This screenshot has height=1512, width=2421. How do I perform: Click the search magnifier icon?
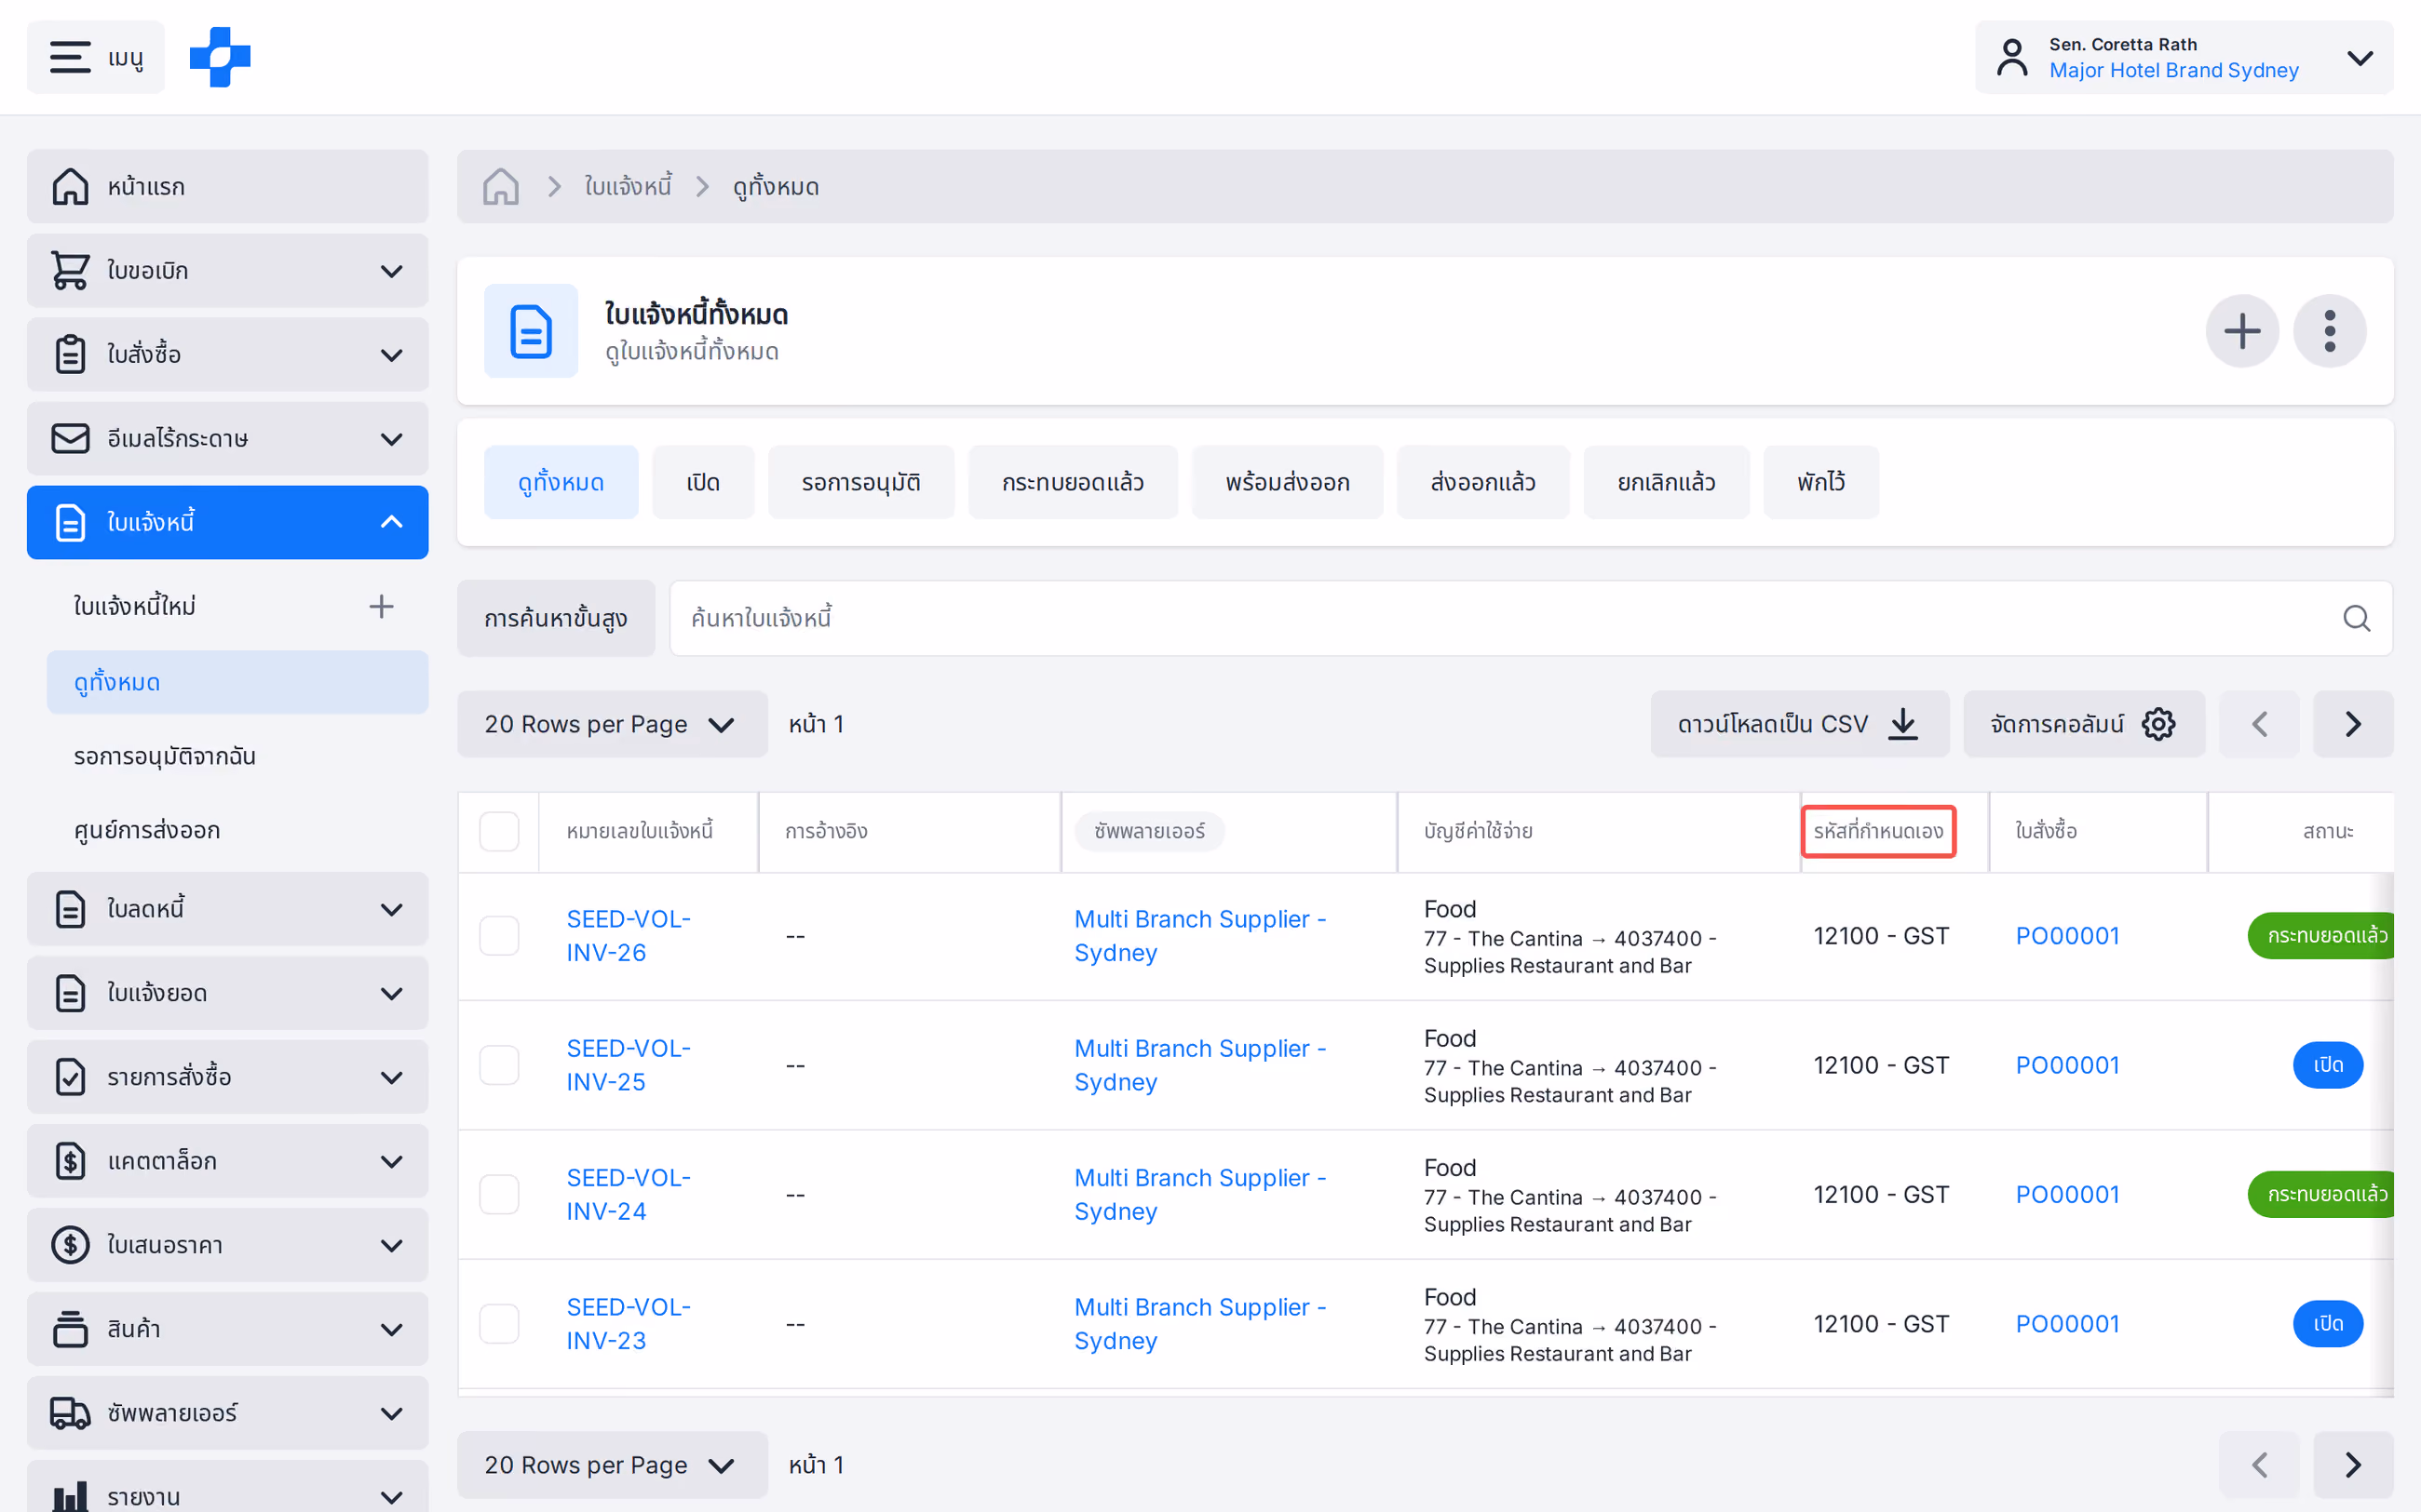tap(2356, 618)
